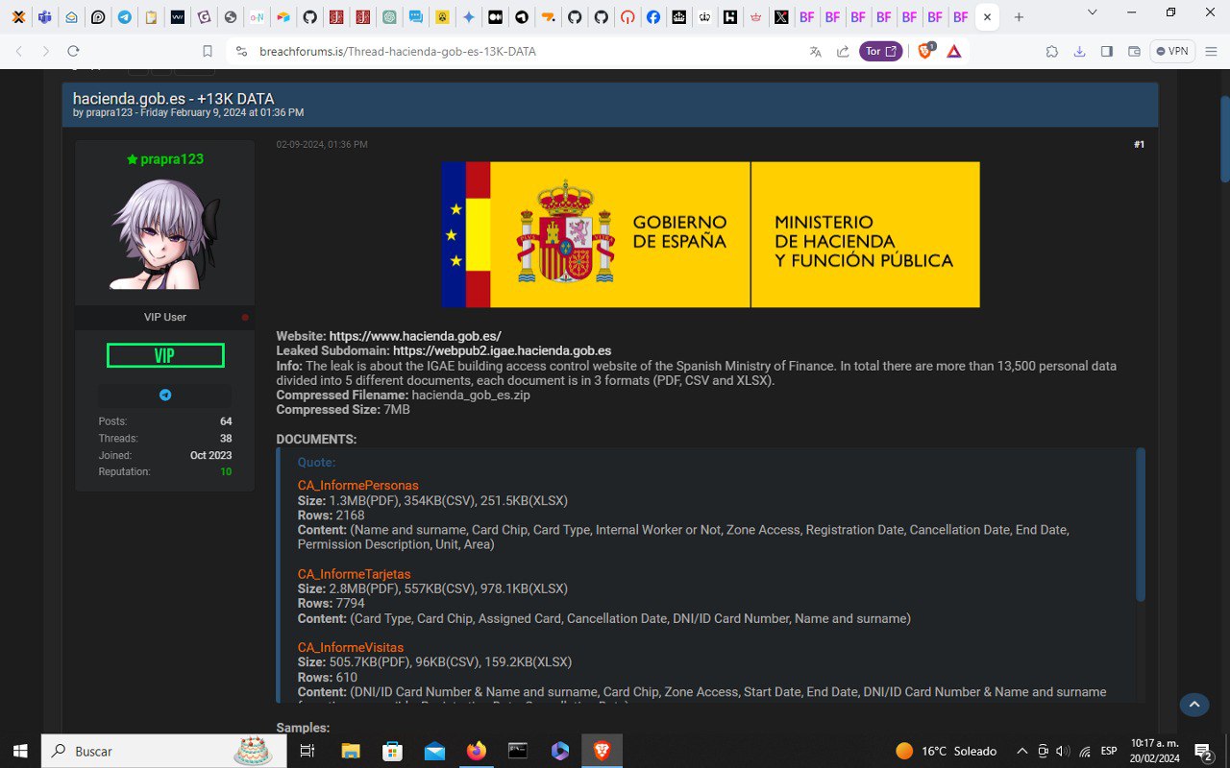Click the VIP badge
Viewport: 1230px width, 768px height.
coord(165,355)
